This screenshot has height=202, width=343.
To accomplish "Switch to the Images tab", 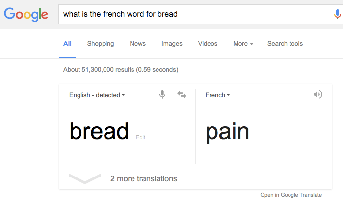I will pos(172,43).
